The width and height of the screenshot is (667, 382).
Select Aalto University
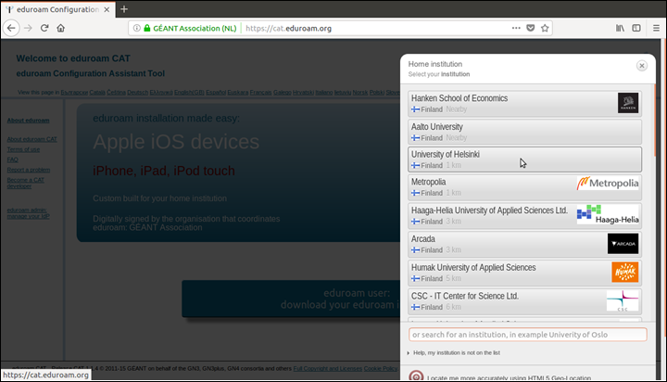(x=524, y=132)
